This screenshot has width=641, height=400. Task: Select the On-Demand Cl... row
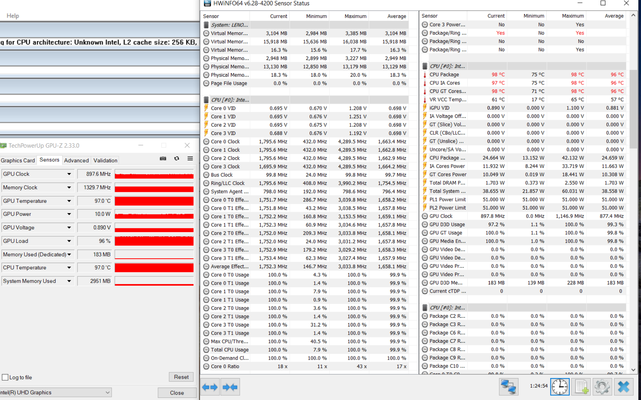pos(305,358)
